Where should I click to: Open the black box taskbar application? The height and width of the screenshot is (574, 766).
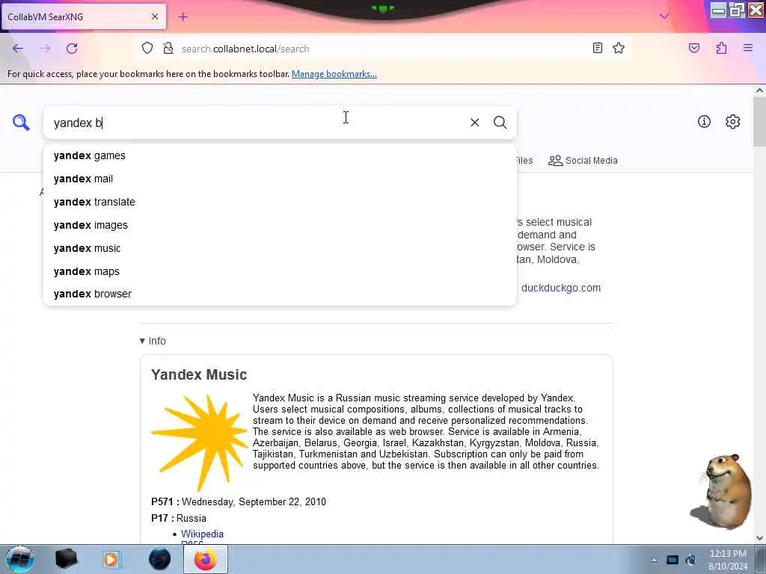(66, 559)
